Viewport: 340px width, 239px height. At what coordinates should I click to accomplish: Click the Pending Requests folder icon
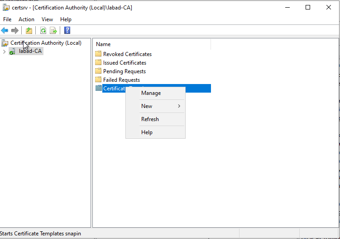(99, 71)
